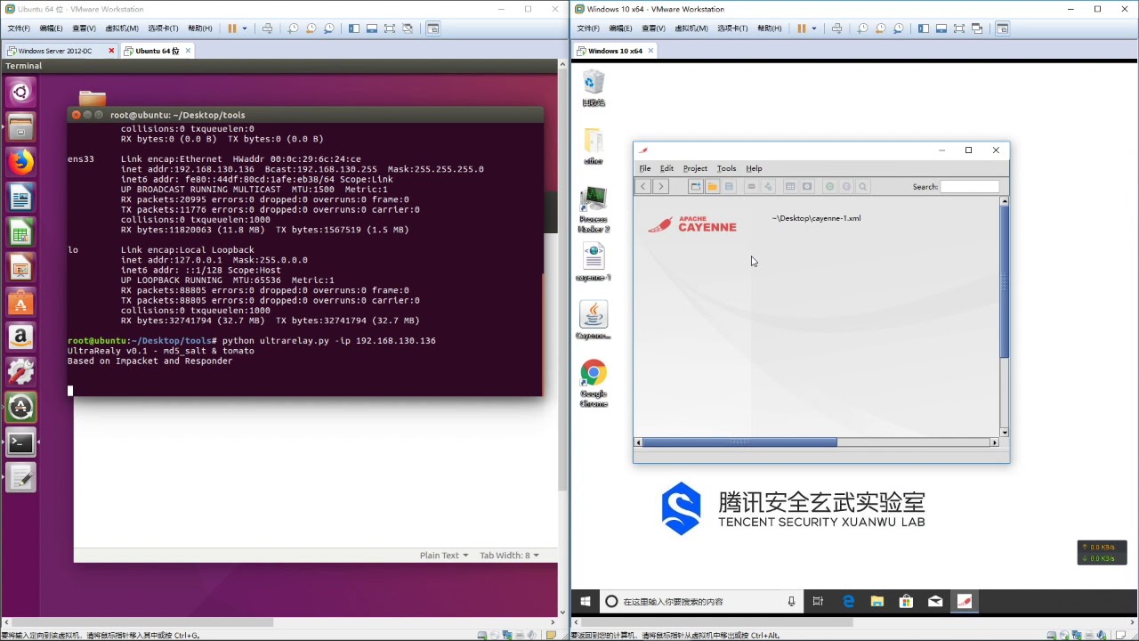The height and width of the screenshot is (641, 1139).
Task: Click the Windows Start button
Action: 586,602
